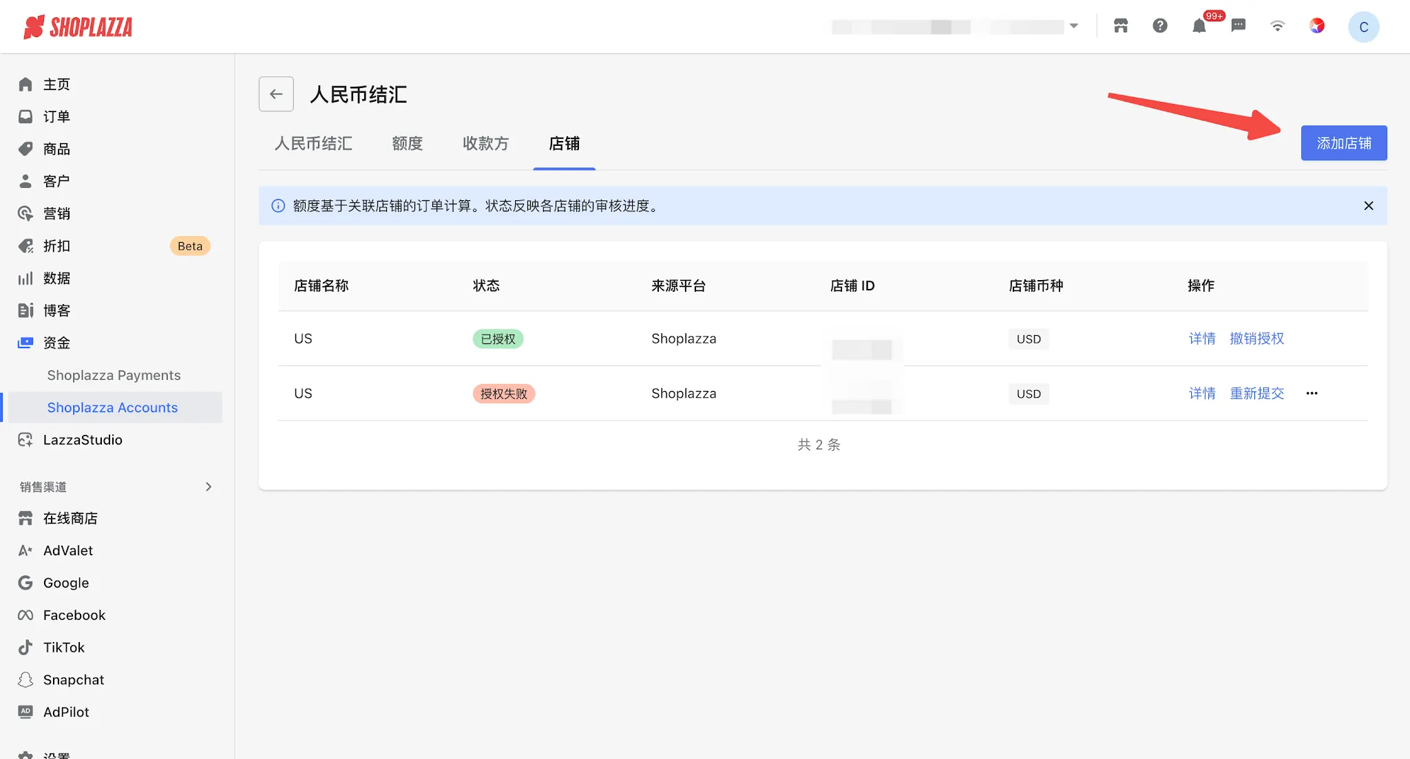
Task: Open 客户 in the sidebar
Action: point(57,181)
